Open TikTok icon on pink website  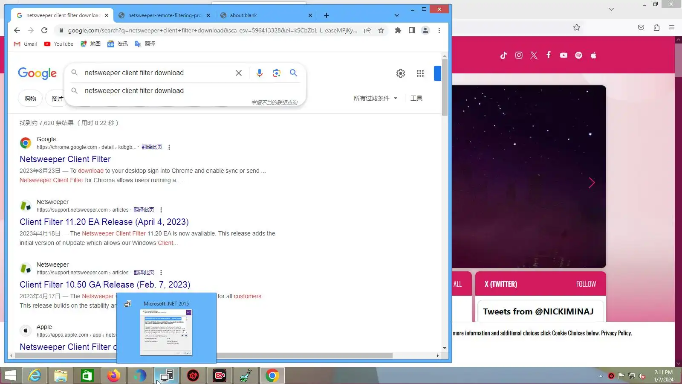click(504, 55)
